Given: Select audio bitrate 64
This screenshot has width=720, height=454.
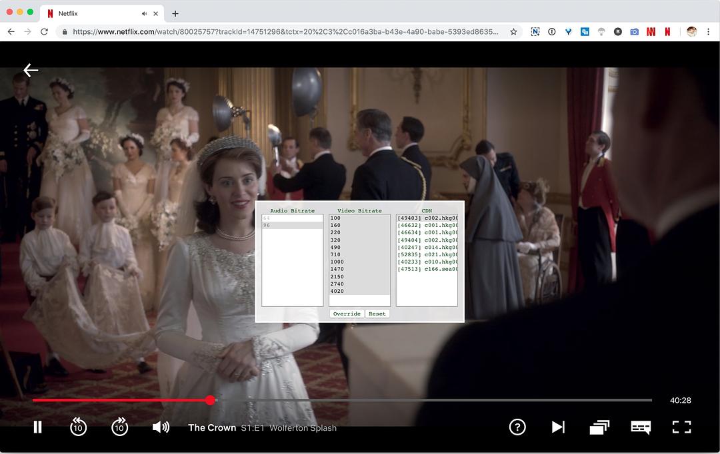Looking at the screenshot, I should pos(292,218).
